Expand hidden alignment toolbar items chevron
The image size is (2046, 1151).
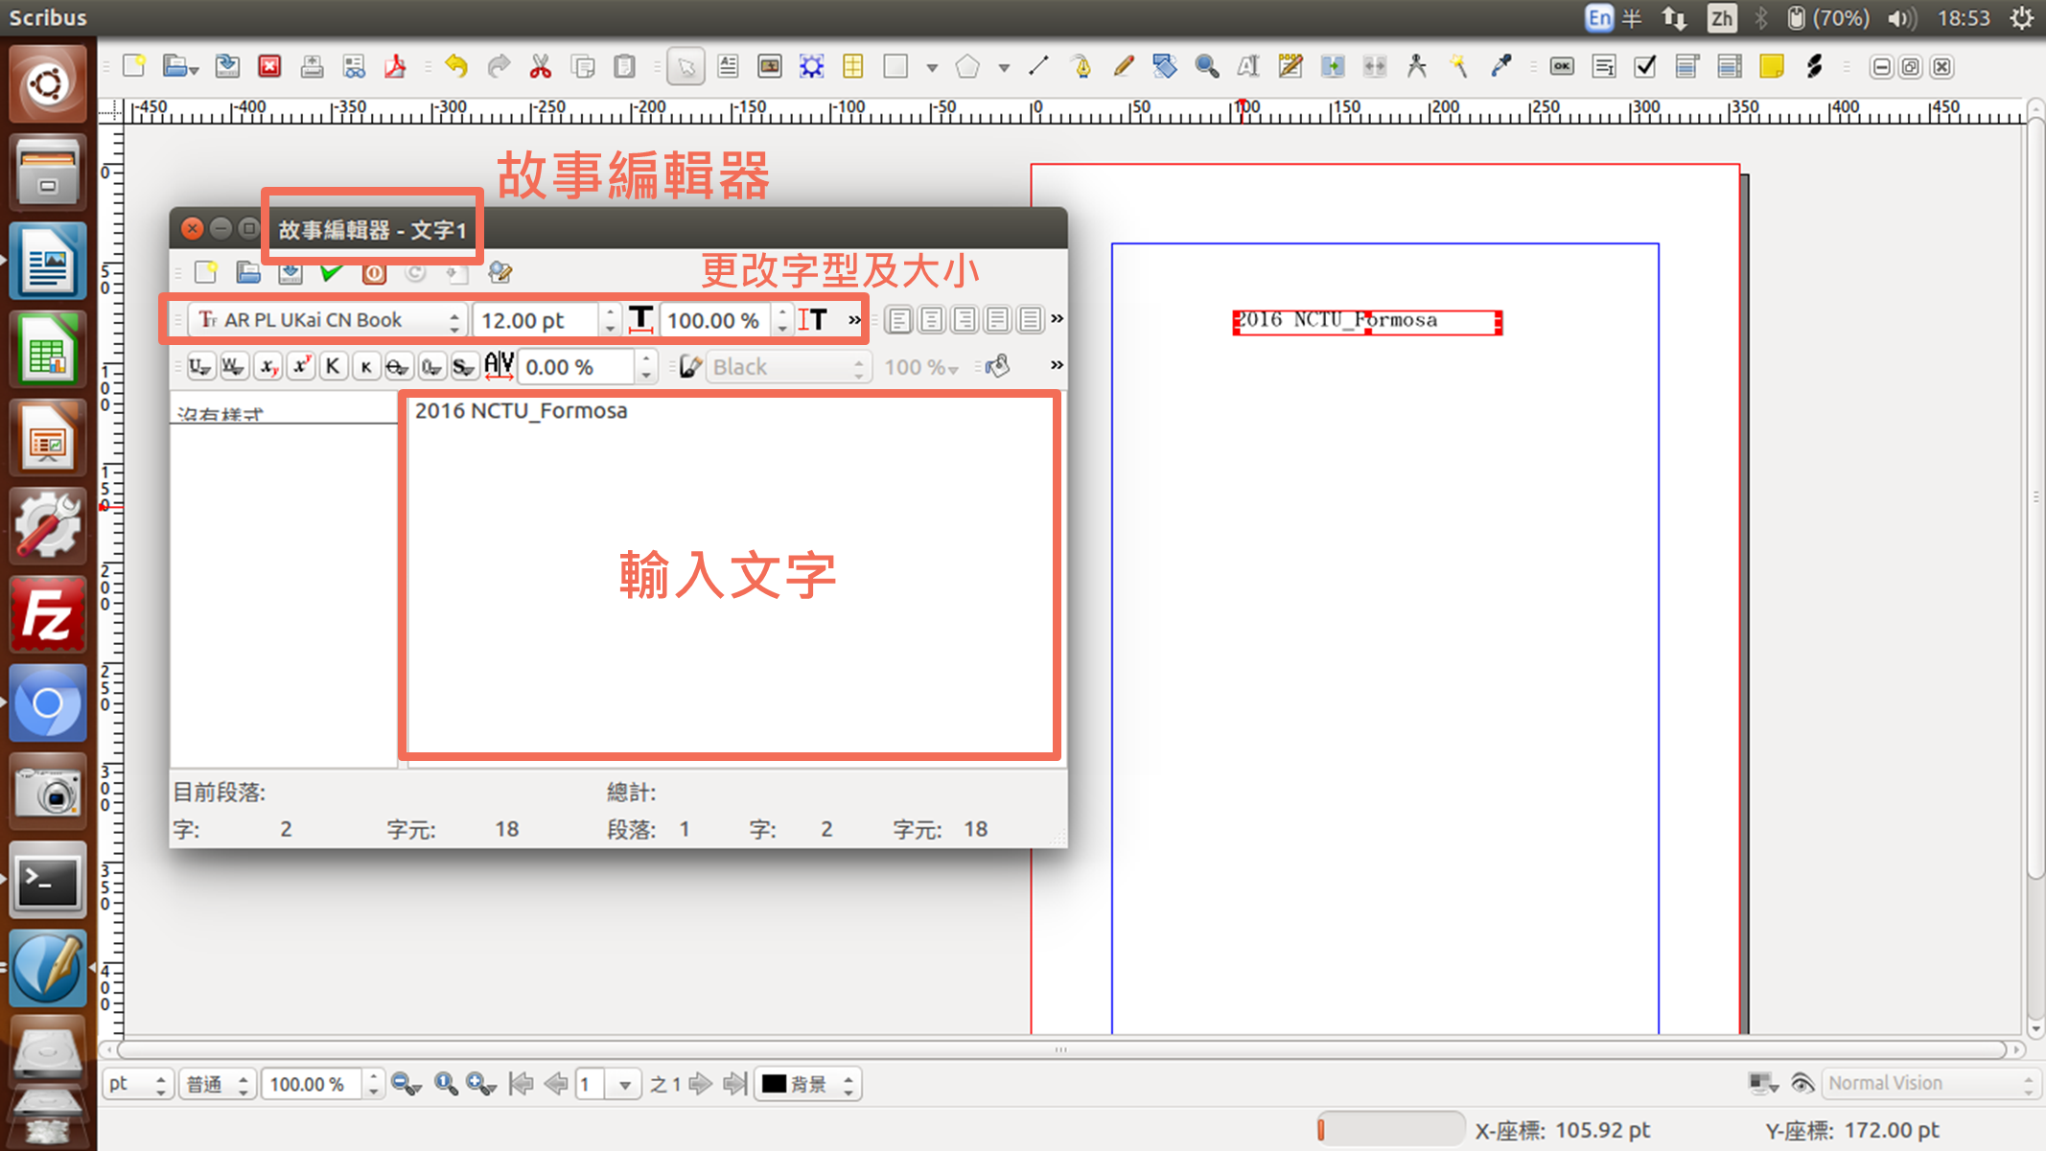pyautogui.click(x=1057, y=318)
